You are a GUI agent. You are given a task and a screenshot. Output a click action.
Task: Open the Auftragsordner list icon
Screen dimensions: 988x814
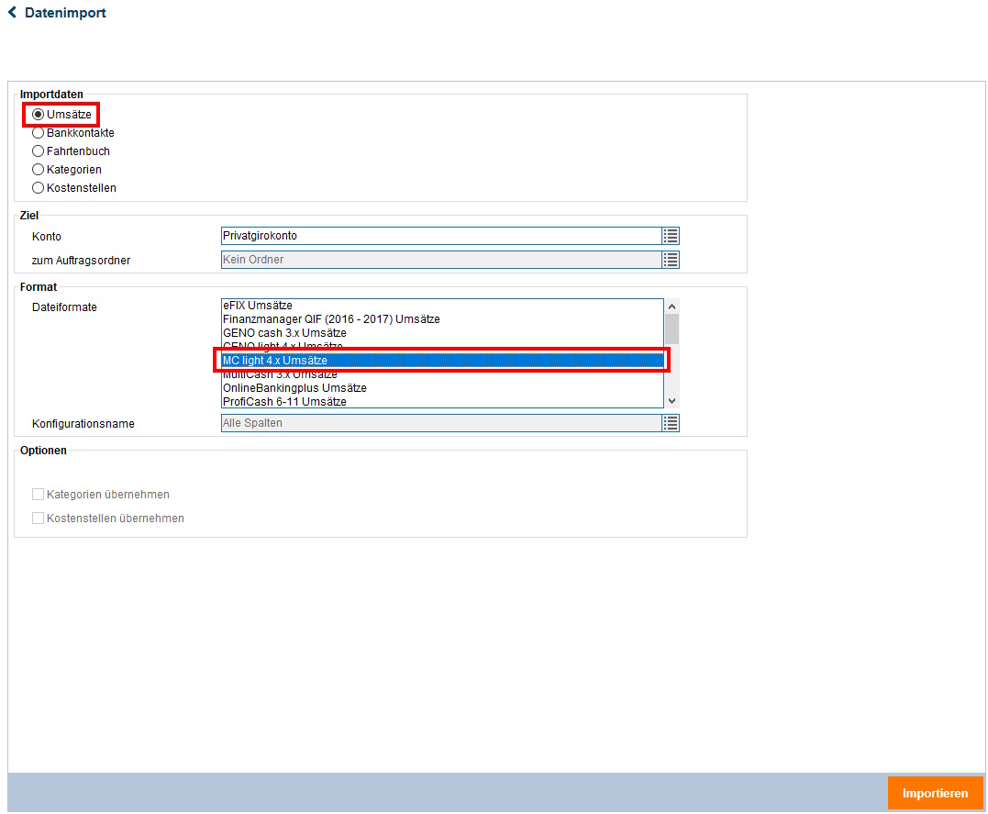point(671,260)
